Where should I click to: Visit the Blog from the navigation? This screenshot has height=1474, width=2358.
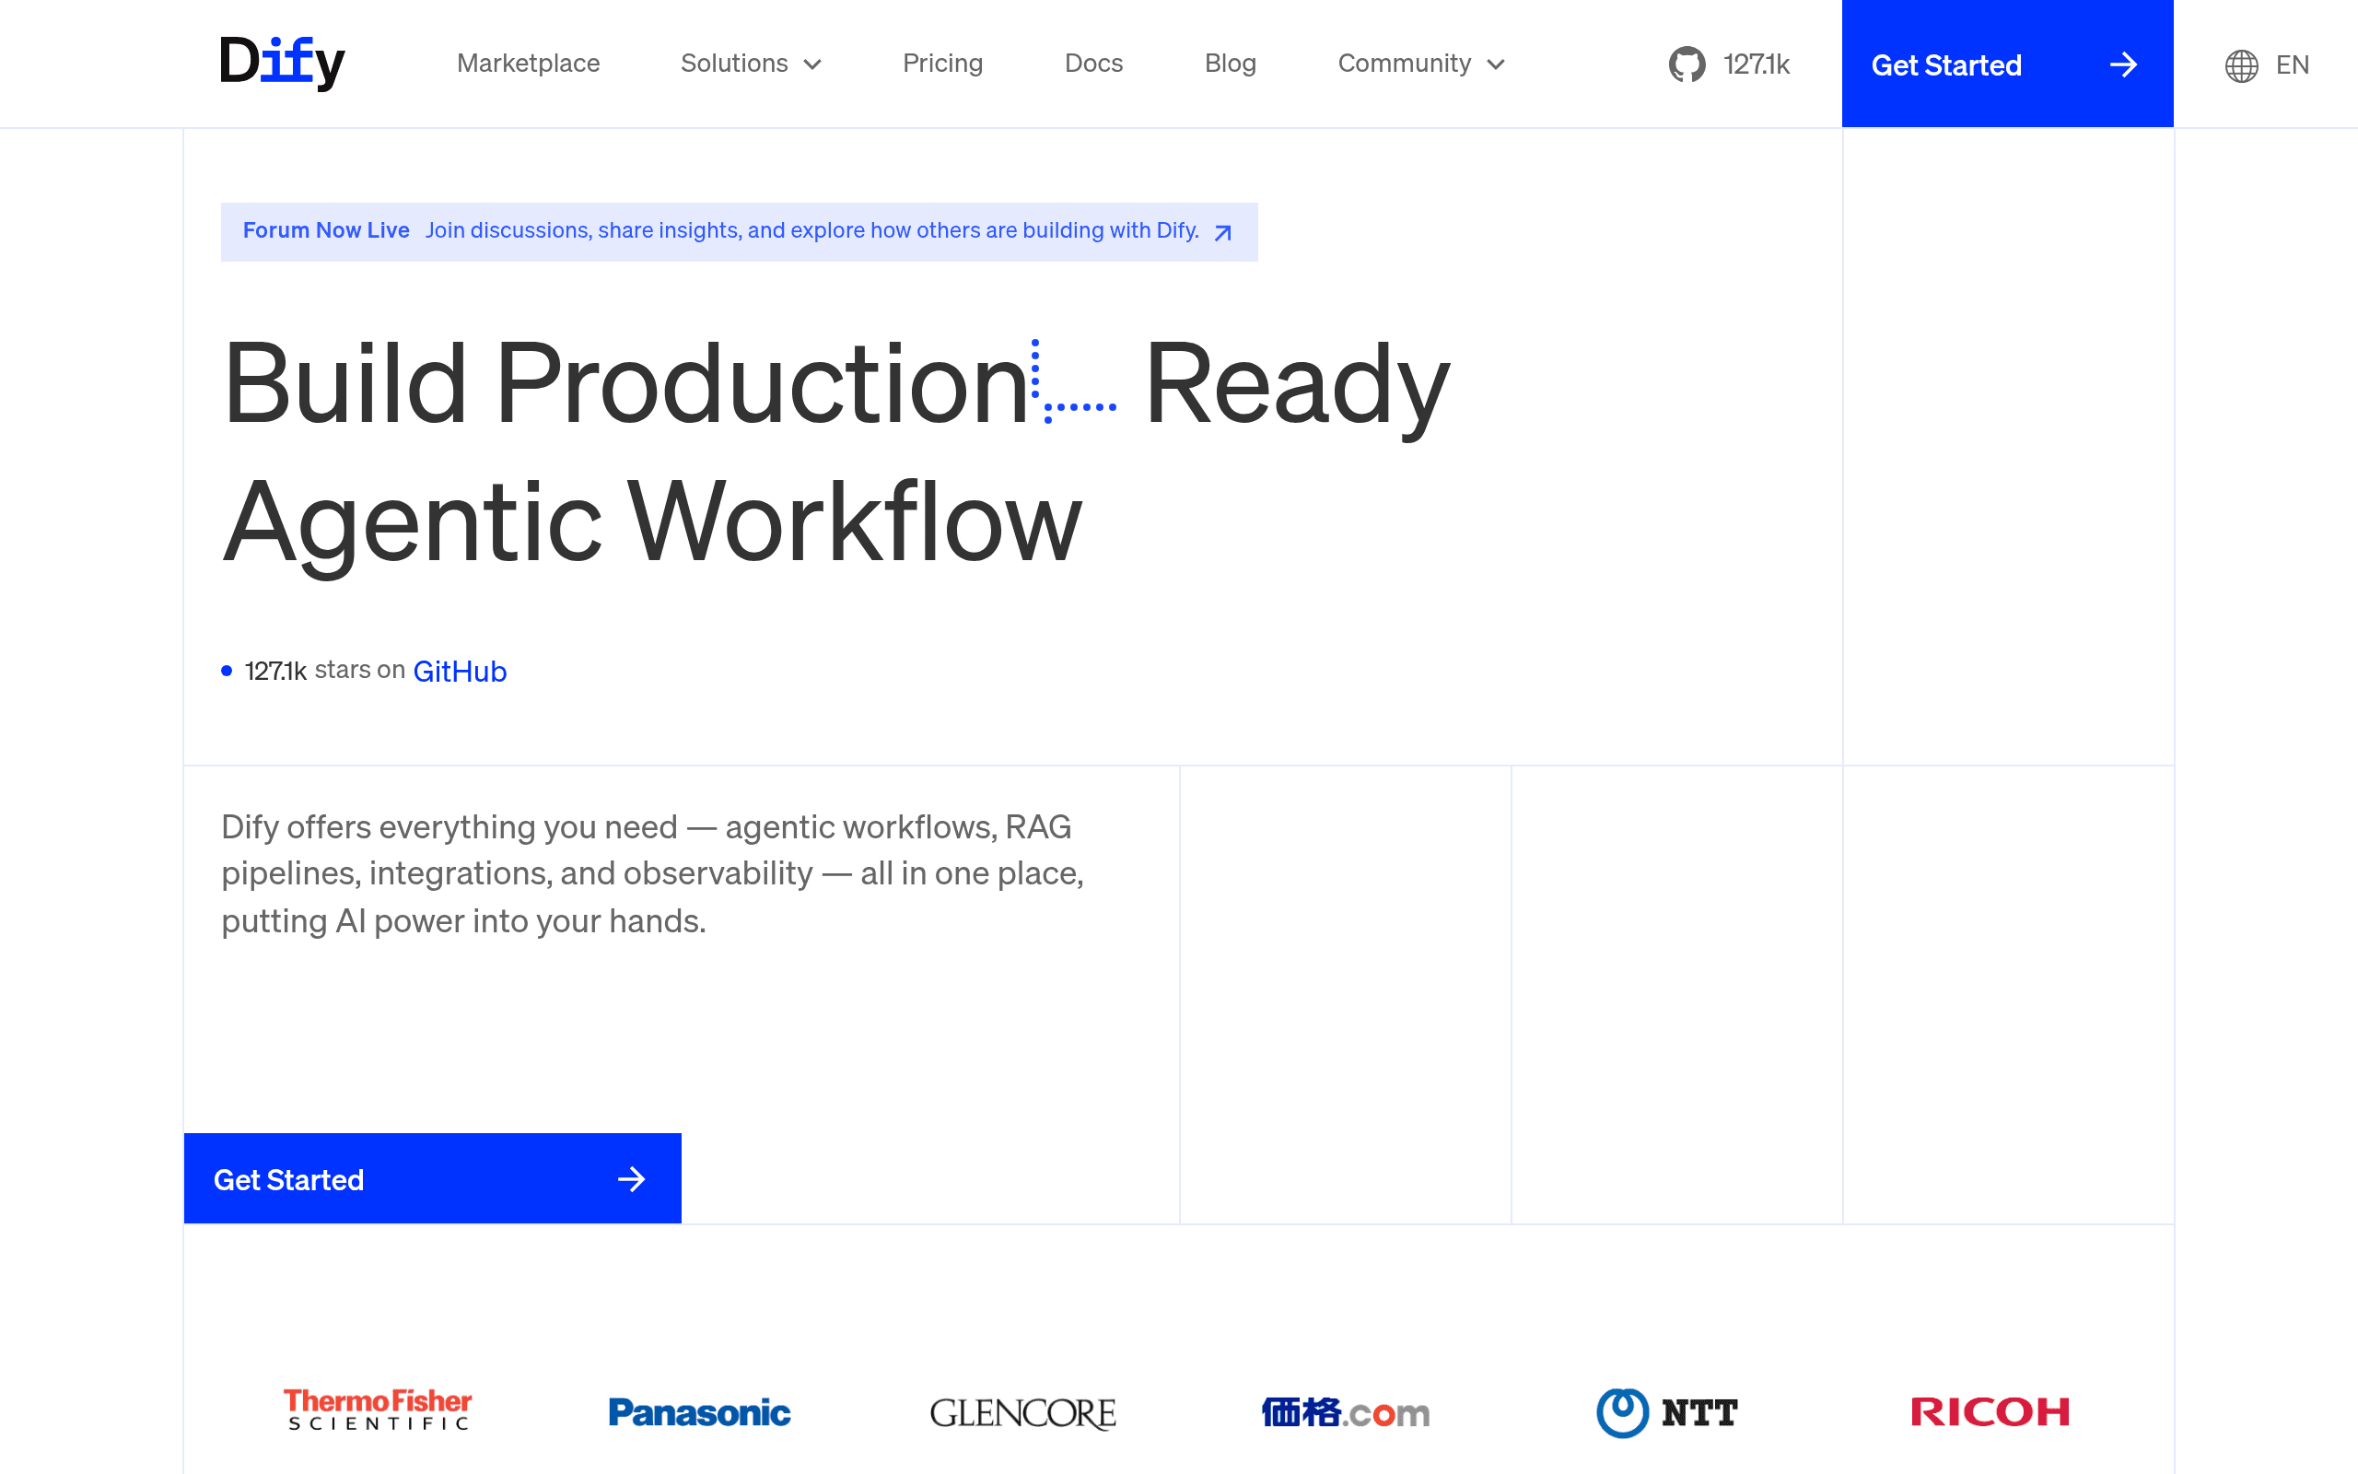tap(1230, 64)
